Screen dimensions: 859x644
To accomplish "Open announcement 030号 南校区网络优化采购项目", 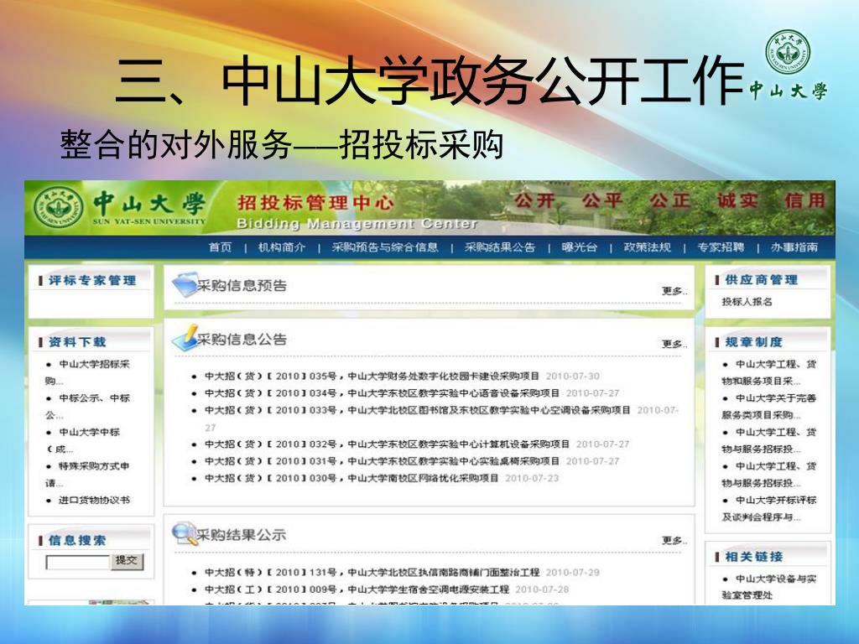I will (x=351, y=478).
